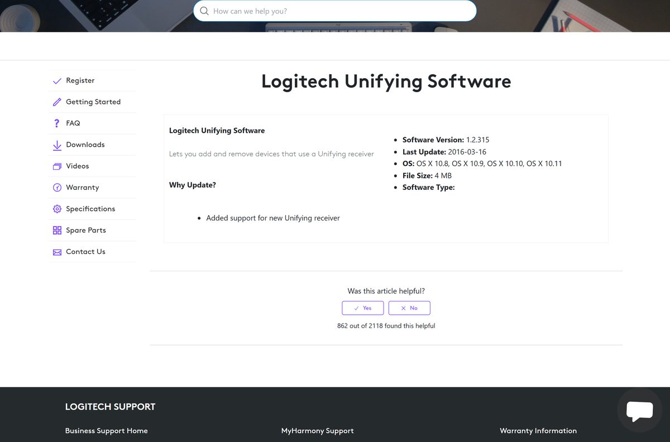Open MyHarmony Support footer link
Viewport: 670px width, 442px height.
tap(317, 431)
